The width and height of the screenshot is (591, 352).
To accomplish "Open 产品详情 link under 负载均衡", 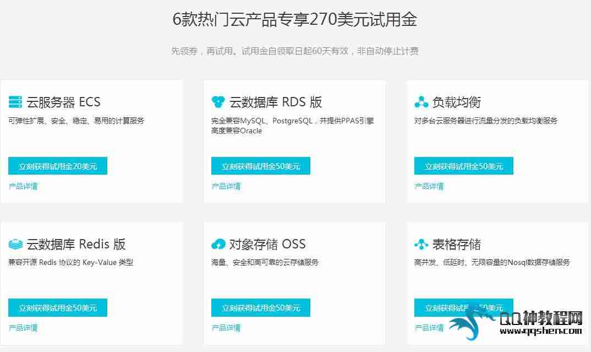I will point(429,186).
